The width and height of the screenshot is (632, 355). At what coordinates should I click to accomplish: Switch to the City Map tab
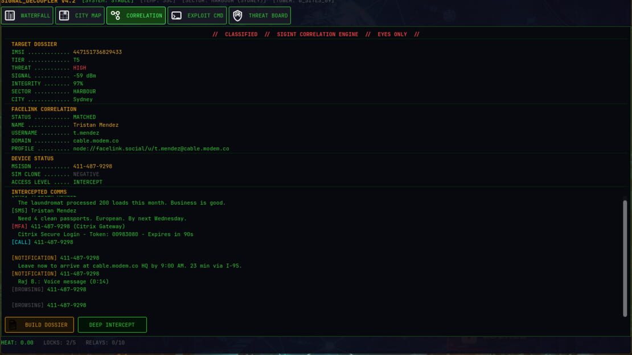(80, 16)
